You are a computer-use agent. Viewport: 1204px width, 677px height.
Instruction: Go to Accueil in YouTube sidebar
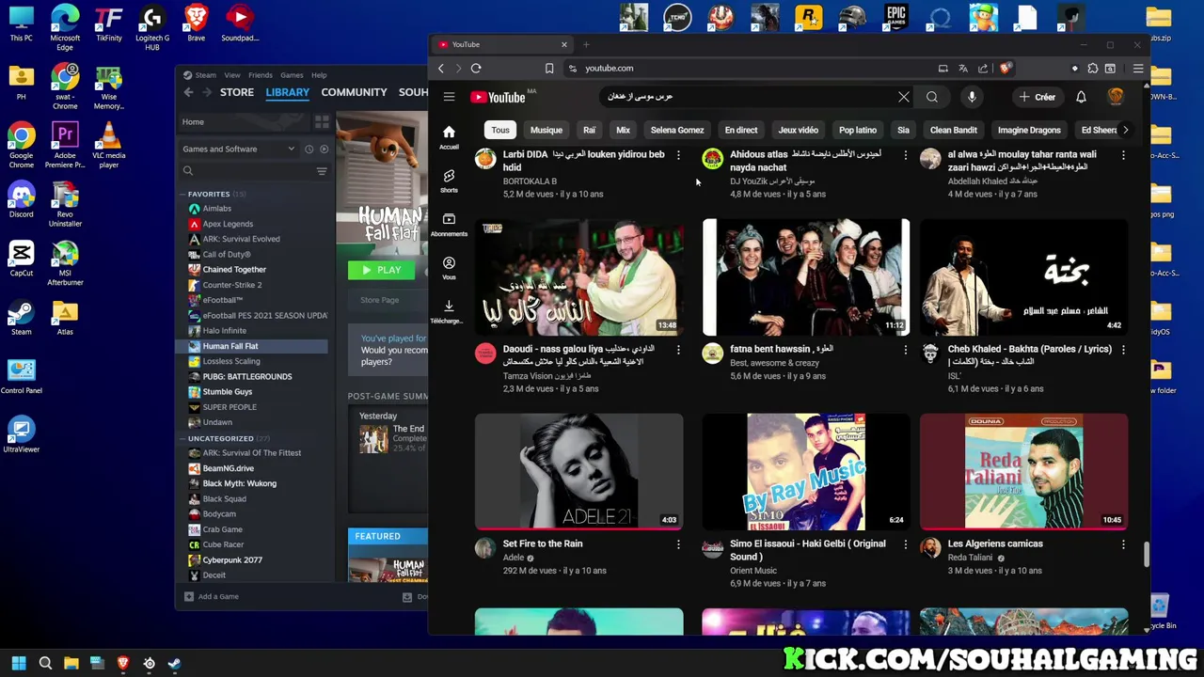point(449,137)
